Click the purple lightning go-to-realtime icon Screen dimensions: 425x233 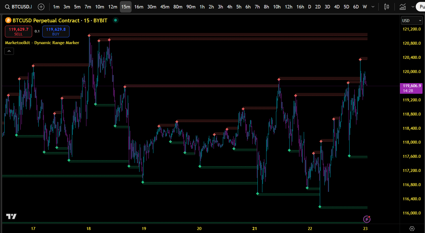[367, 219]
